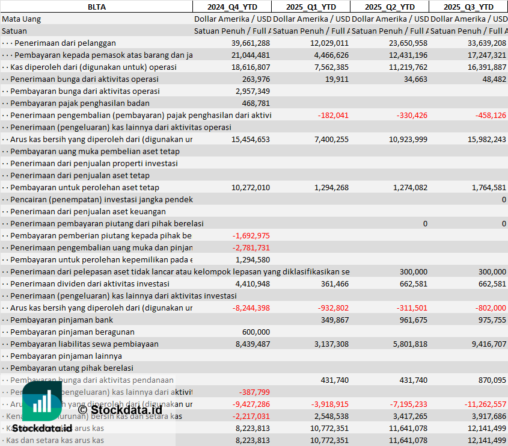Click the Stockdata.id text below the logo
This screenshot has width=508, height=446.
41,428
